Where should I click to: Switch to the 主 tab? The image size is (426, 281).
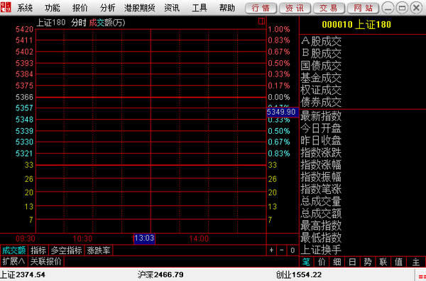[x=416, y=262]
